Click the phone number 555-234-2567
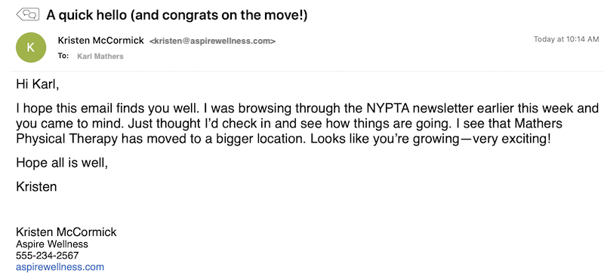This screenshot has width=604, height=276. [x=48, y=256]
